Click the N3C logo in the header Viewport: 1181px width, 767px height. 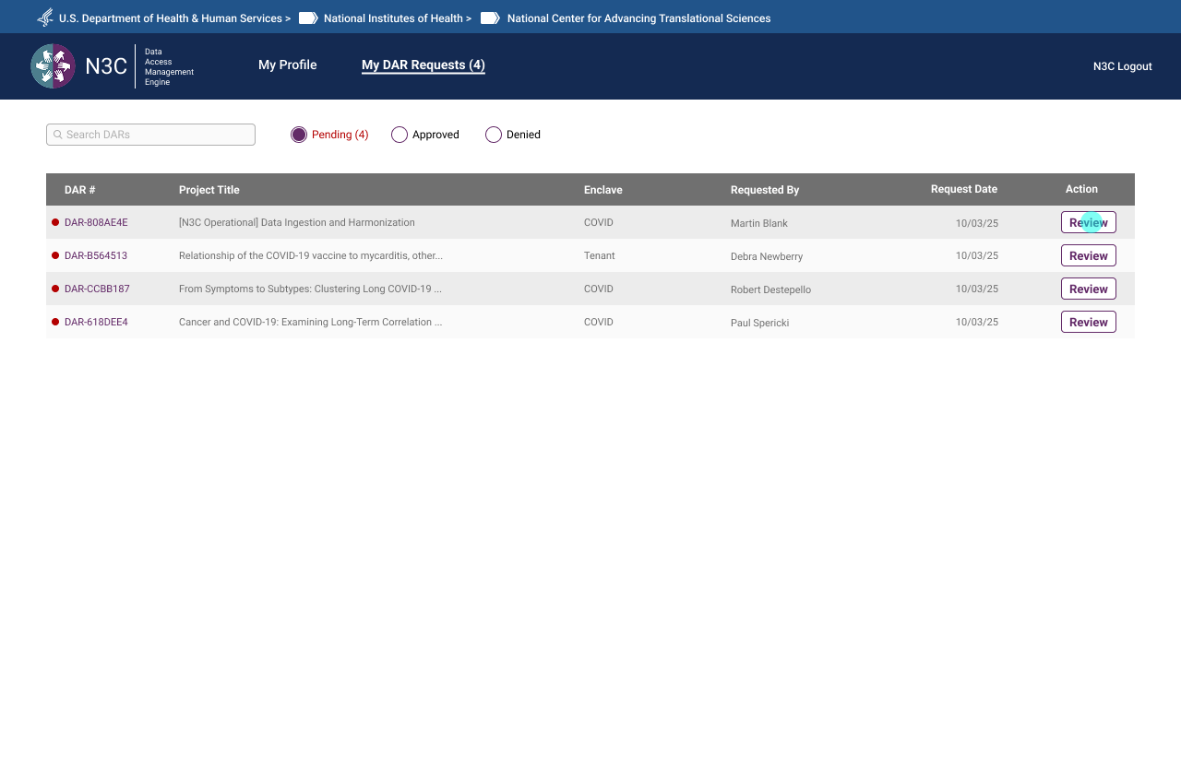point(53,65)
